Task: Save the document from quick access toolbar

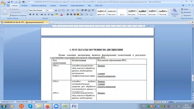Action: (x=8, y=2)
